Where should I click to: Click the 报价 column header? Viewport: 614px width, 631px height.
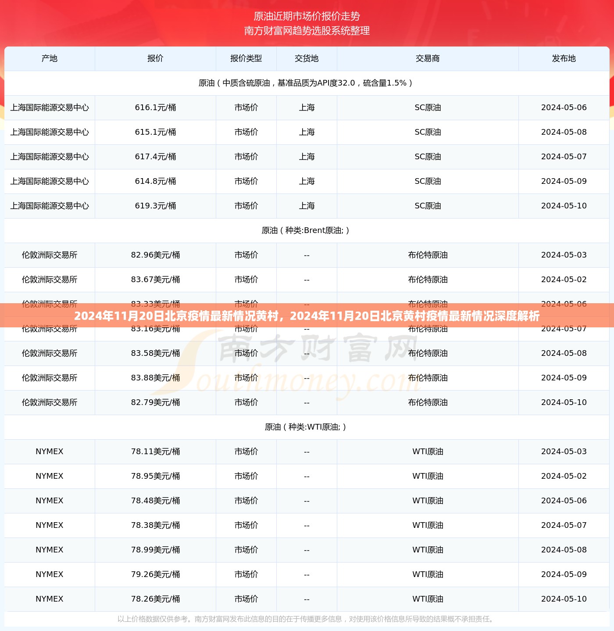pyautogui.click(x=155, y=58)
